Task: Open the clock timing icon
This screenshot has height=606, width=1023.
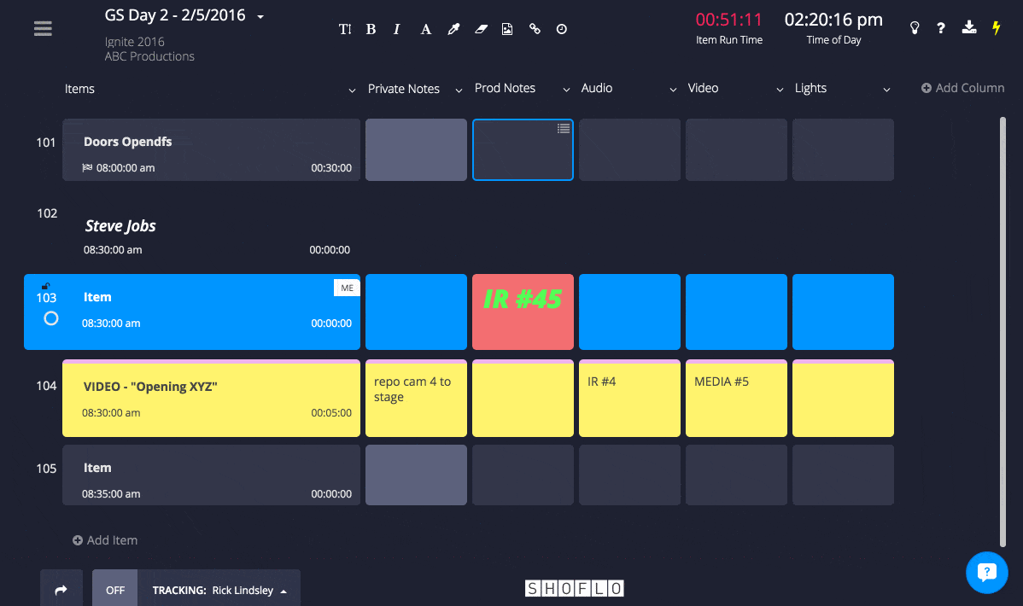Action: tap(561, 28)
